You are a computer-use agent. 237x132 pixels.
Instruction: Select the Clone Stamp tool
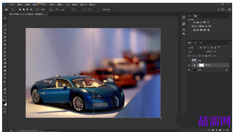click(5, 52)
